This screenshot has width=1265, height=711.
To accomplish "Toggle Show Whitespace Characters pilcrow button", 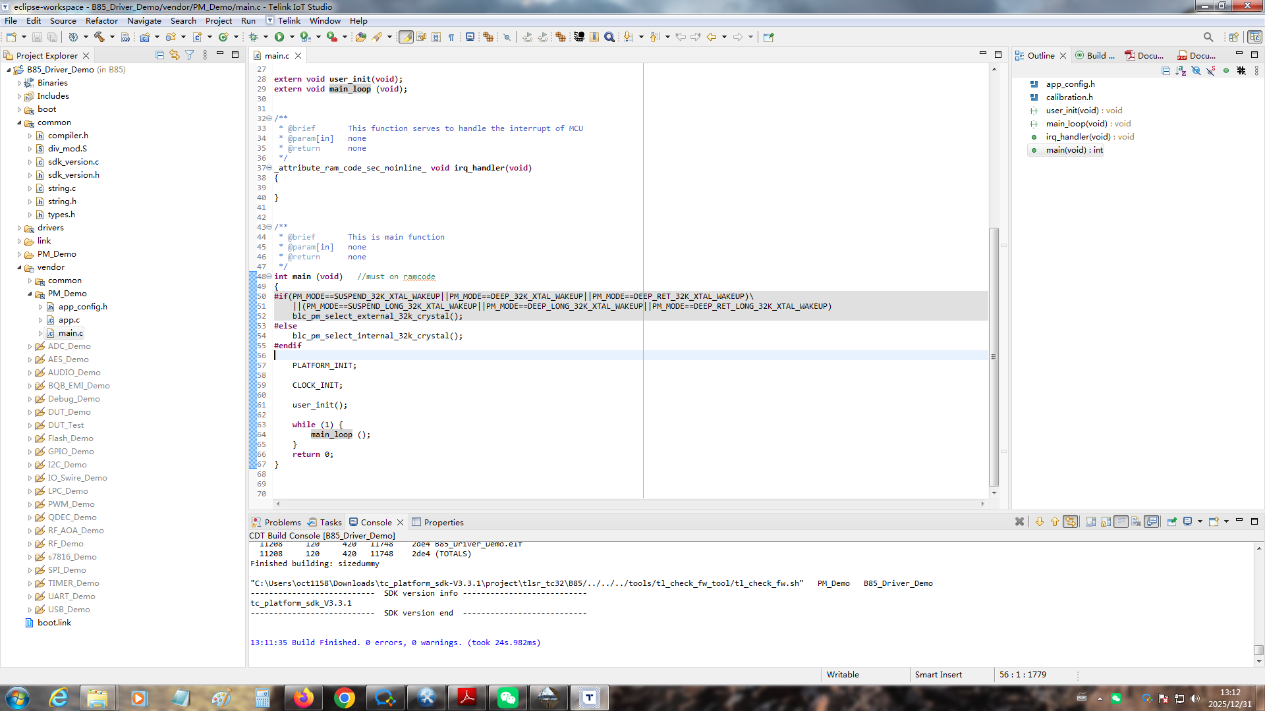I will (x=451, y=37).
